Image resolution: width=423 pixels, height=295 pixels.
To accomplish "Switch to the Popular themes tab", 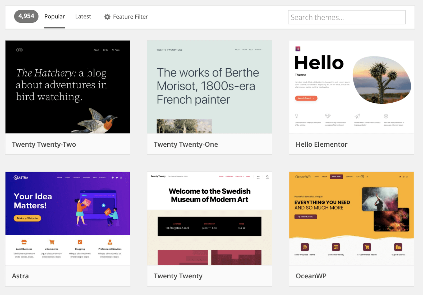I will pyautogui.click(x=54, y=16).
